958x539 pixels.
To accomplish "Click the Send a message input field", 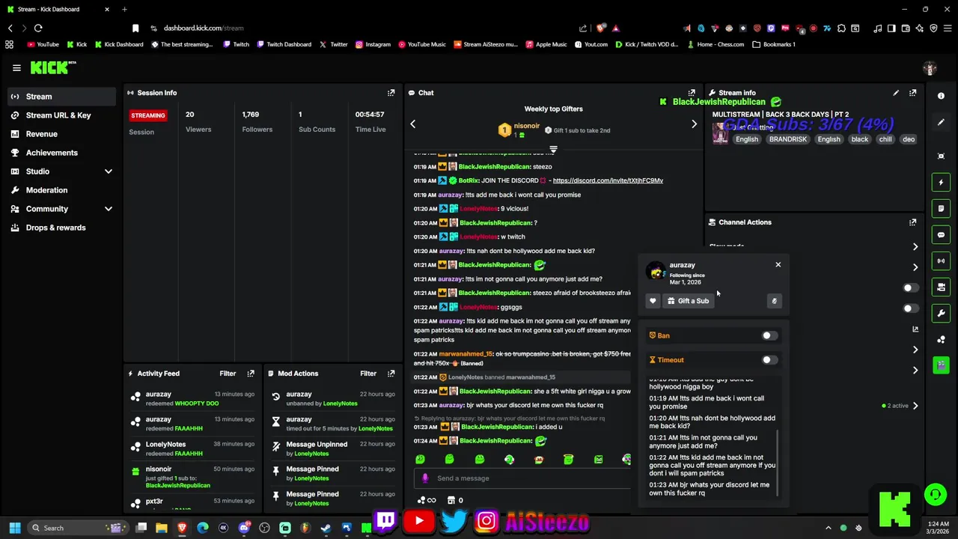I will [524, 478].
